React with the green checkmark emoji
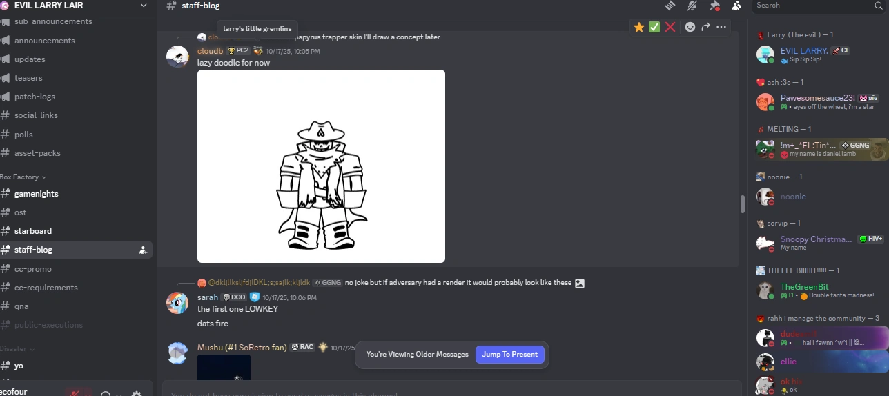This screenshot has width=889, height=396. click(654, 27)
